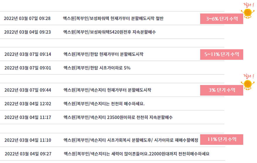Click the smiling coin mascot beside 3% badge

248,85
